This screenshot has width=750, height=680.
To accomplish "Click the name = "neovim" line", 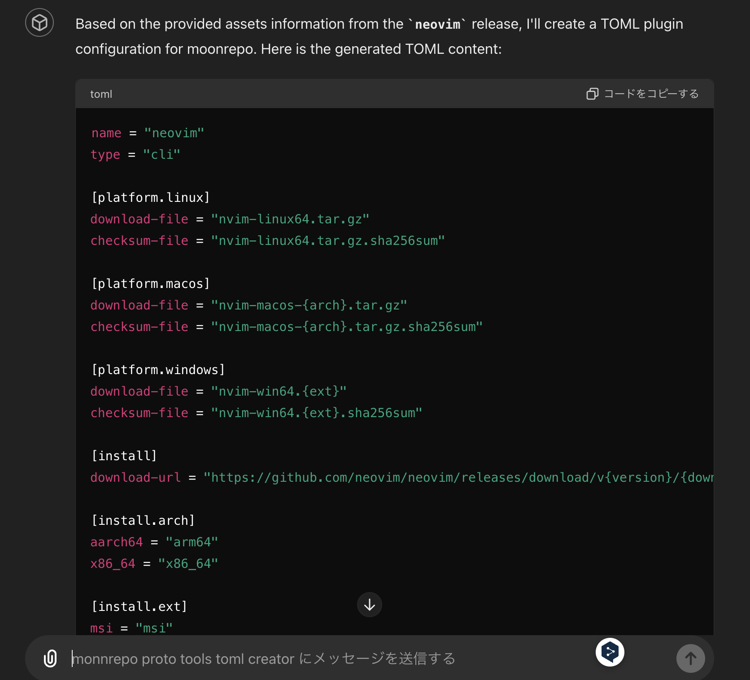I will tap(148, 133).
